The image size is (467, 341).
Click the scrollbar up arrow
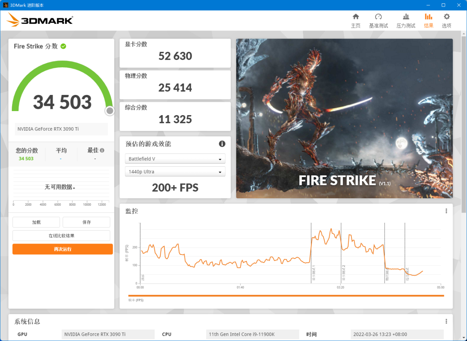pyautogui.click(x=464, y=33)
